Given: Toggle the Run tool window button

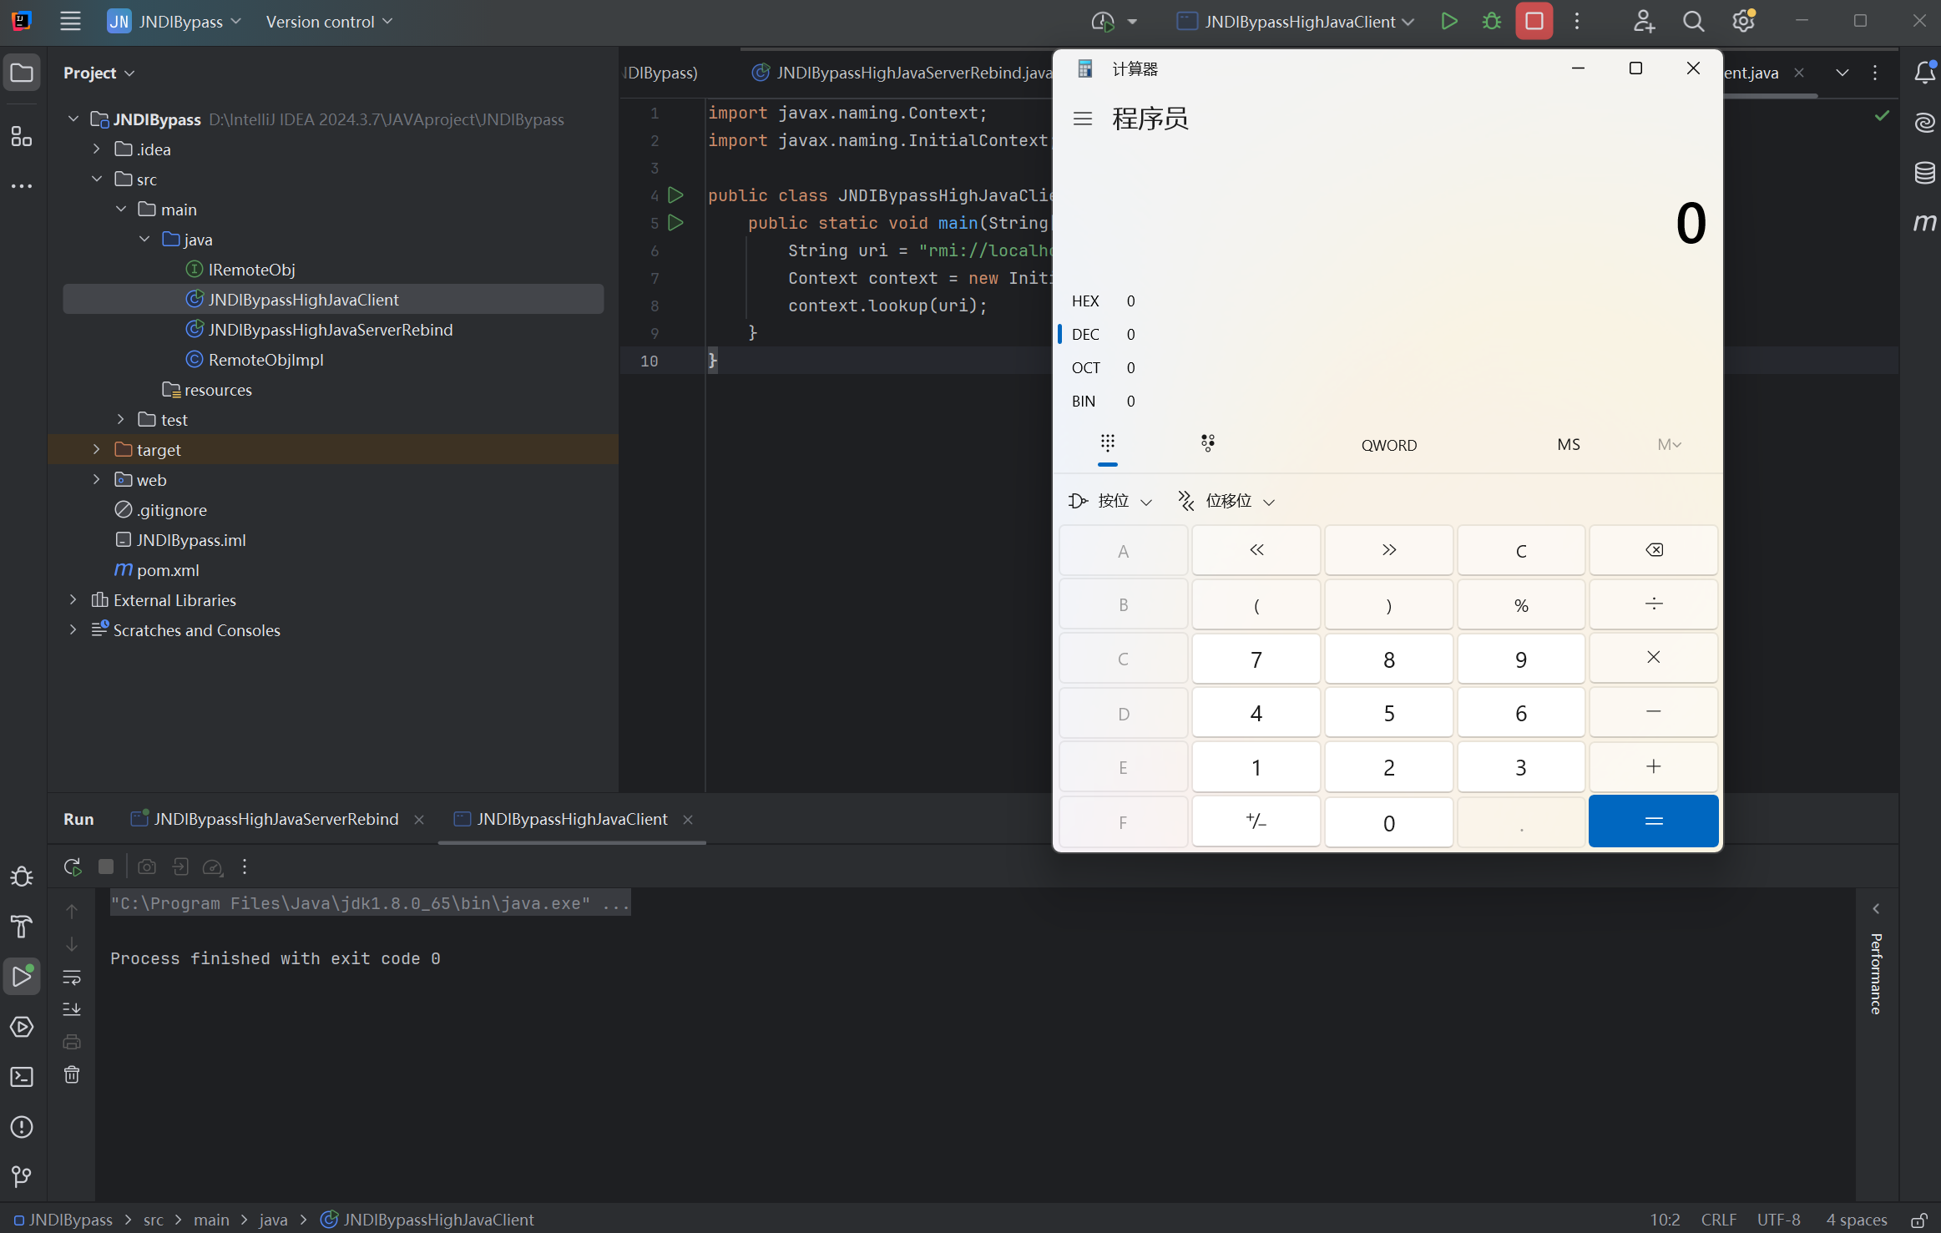Looking at the screenshot, I should (x=22, y=977).
